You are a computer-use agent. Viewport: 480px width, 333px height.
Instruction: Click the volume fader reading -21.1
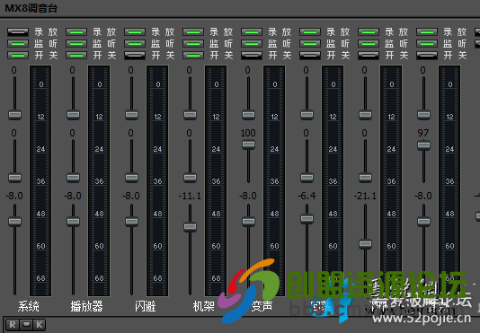tap(366, 244)
